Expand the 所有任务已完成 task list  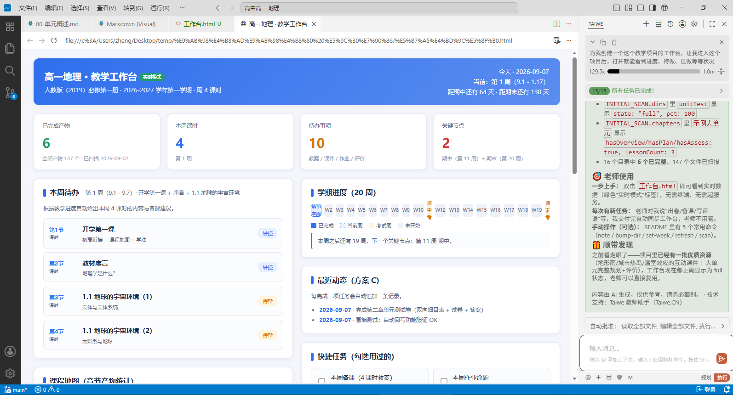657,91
